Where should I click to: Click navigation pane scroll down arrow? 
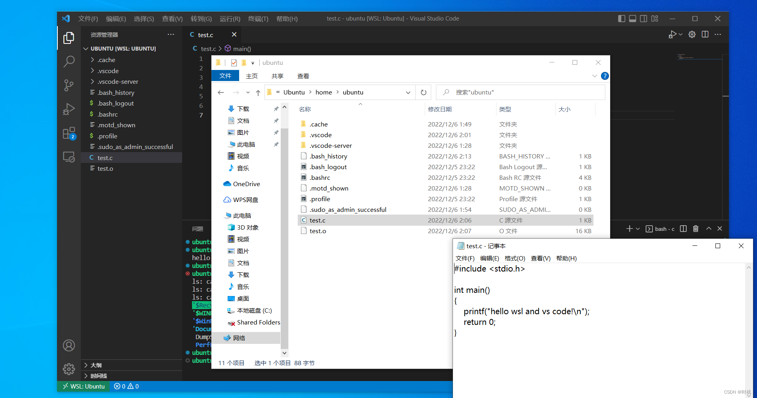284,353
